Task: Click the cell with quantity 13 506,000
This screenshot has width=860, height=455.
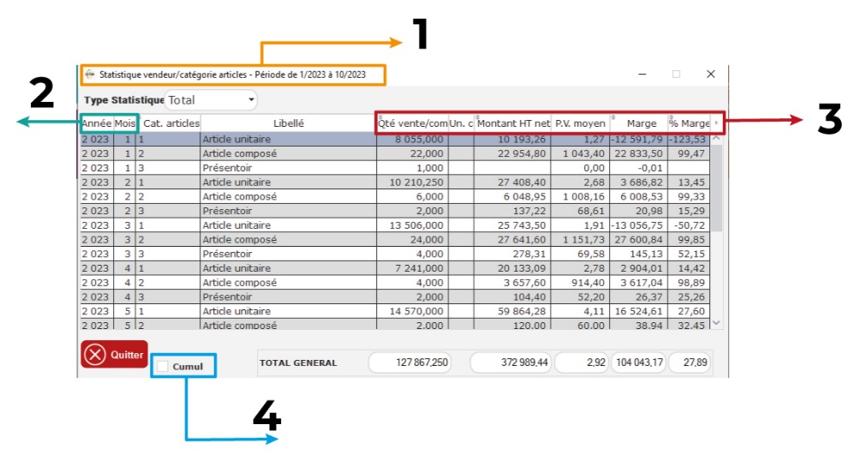Action: pos(413,225)
